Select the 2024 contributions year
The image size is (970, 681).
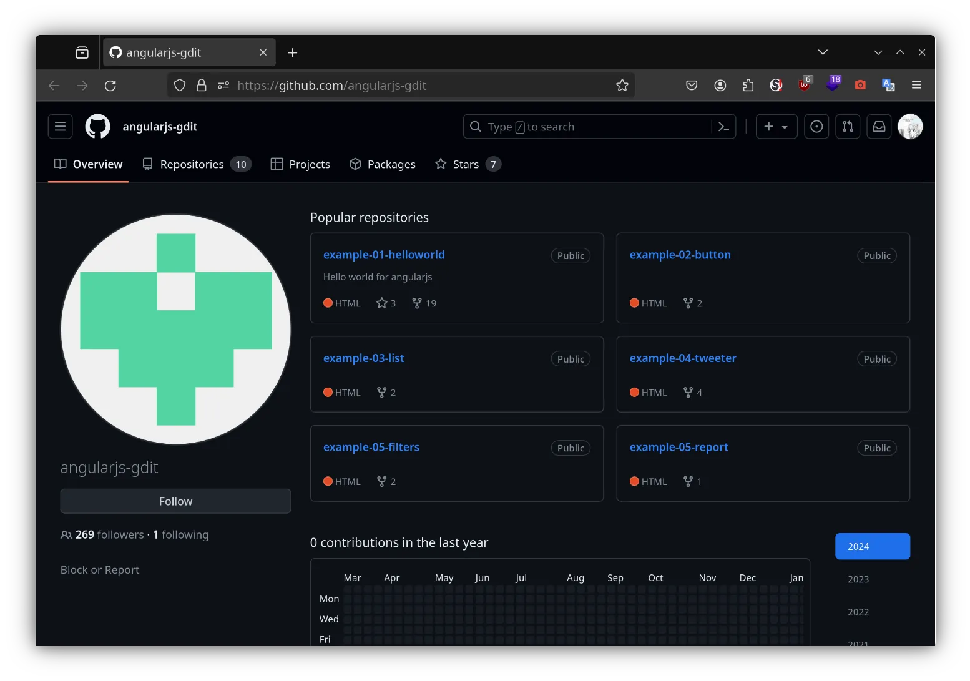(873, 546)
